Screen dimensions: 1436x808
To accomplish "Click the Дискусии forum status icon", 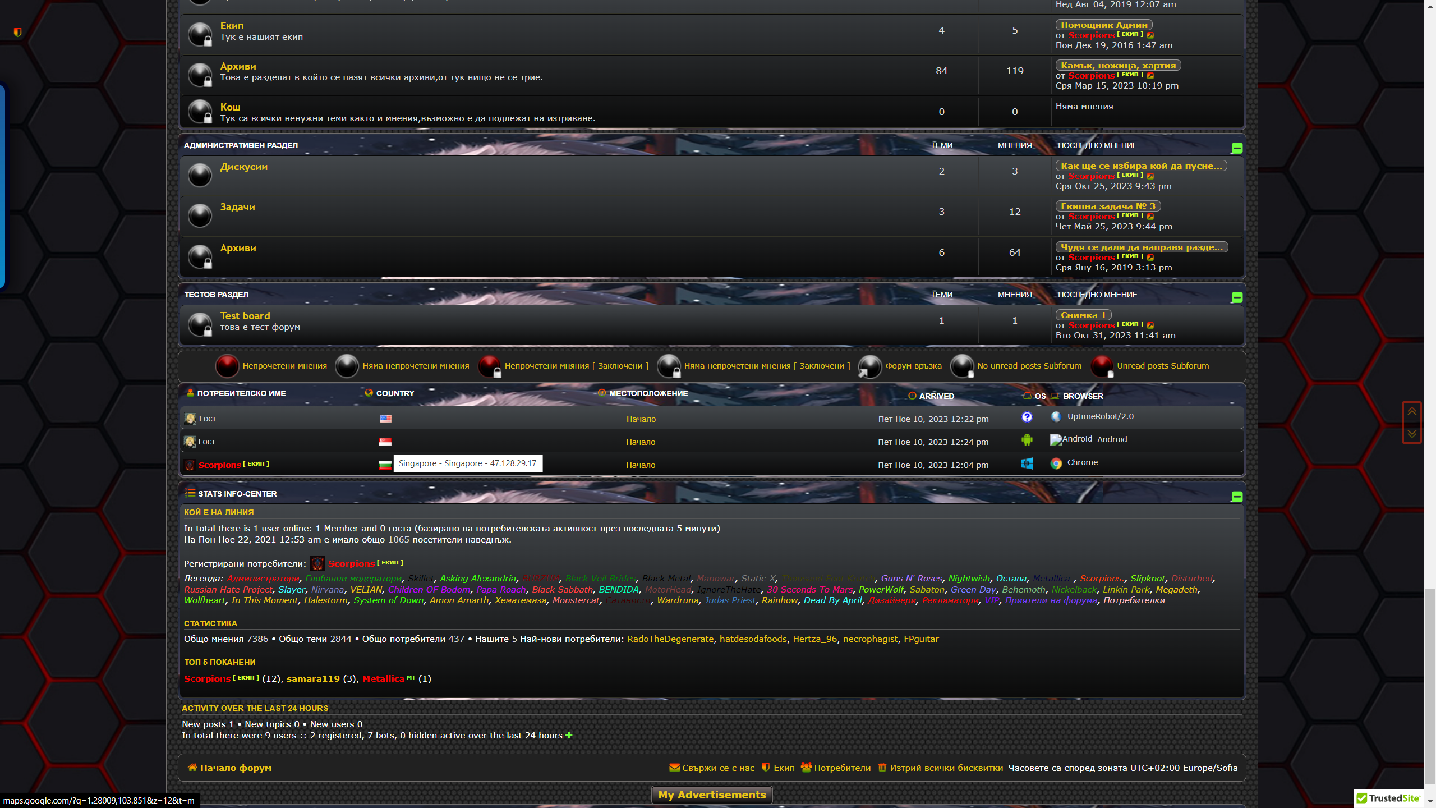I will 200,175.
